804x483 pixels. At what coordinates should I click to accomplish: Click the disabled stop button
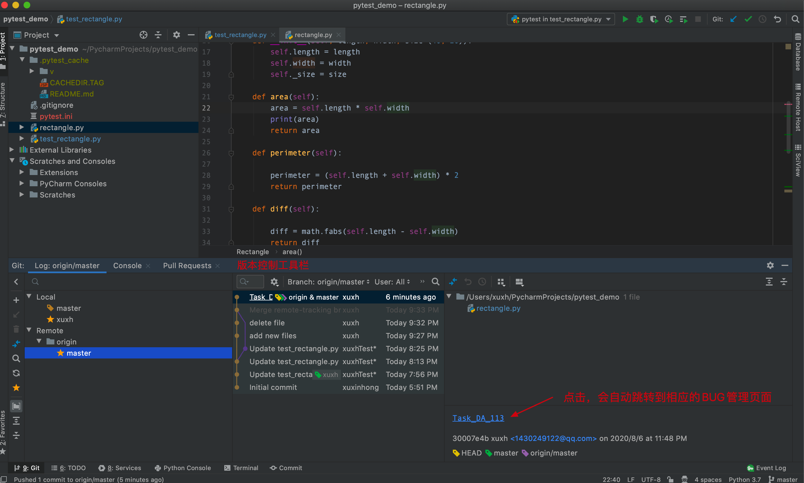[698, 19]
